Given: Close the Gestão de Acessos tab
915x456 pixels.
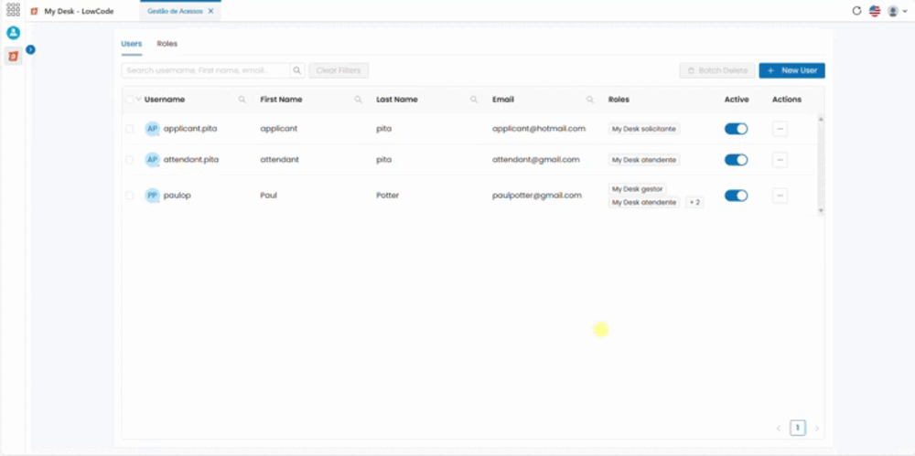Looking at the screenshot, I should (210, 11).
